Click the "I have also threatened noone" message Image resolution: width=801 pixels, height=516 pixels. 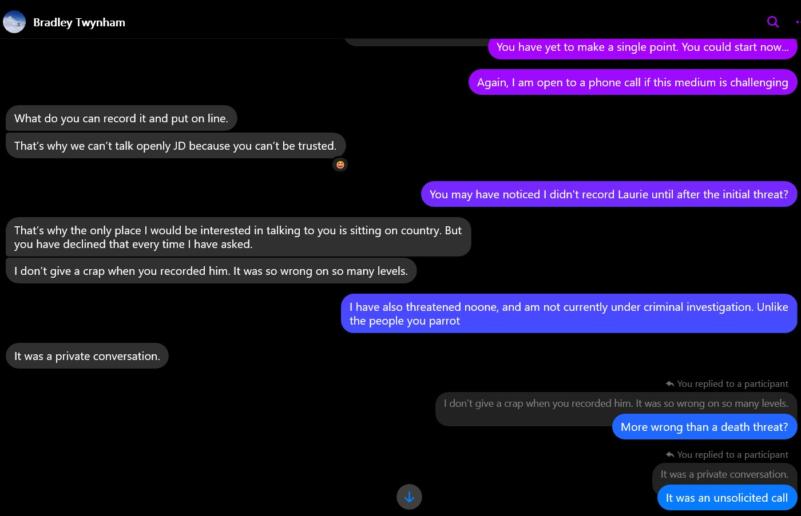569,314
